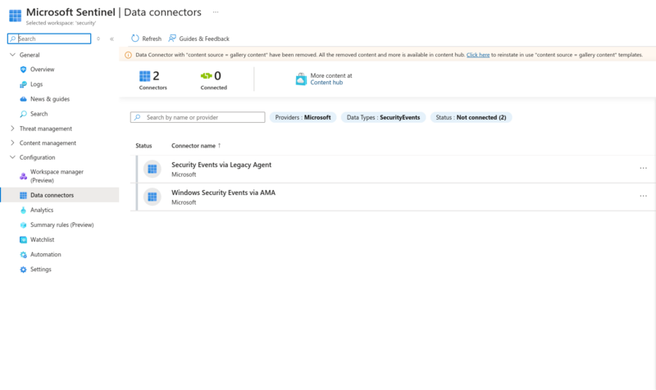Open more options for Windows Security Events via AMA
The width and height of the screenshot is (656, 390).
tap(643, 196)
